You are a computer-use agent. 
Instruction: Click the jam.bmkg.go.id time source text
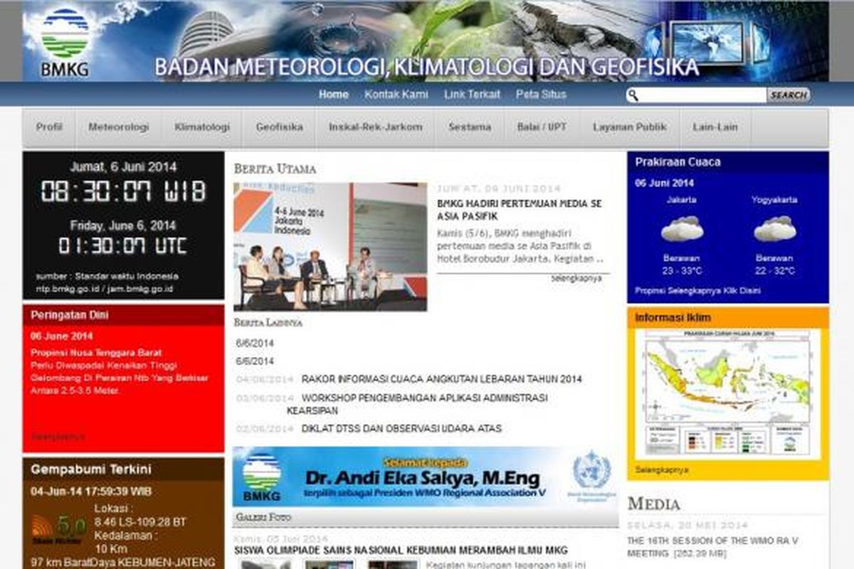[x=140, y=289]
